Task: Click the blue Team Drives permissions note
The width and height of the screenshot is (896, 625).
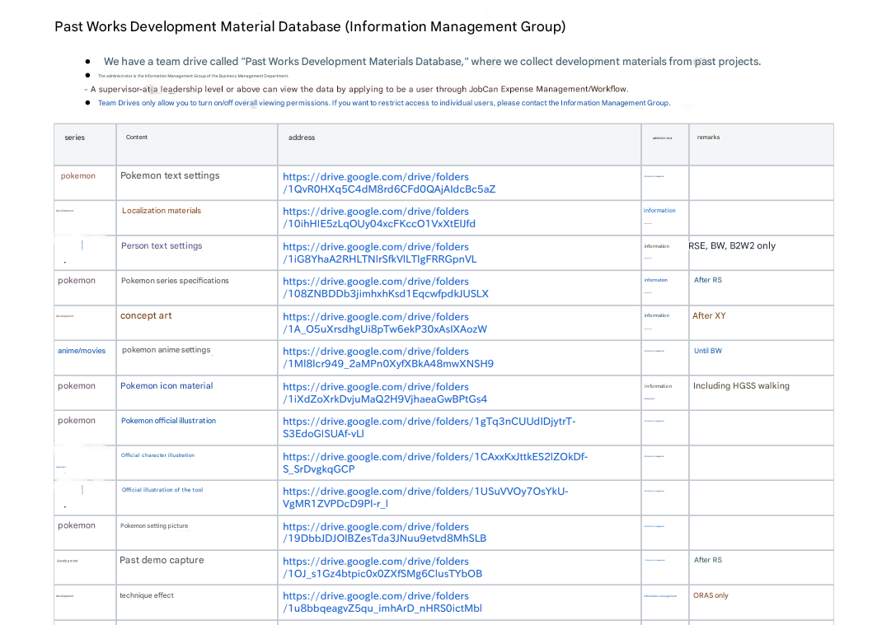Action: (383, 104)
